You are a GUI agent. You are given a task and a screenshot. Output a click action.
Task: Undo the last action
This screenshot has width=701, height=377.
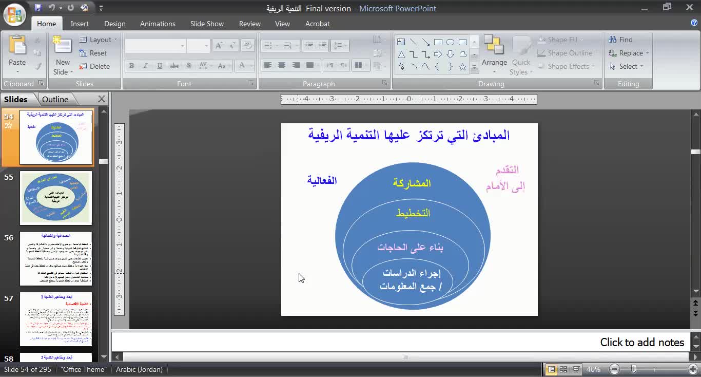(52, 8)
